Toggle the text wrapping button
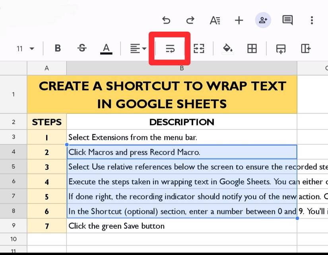Screen dimensions: 328x255 click(170, 49)
